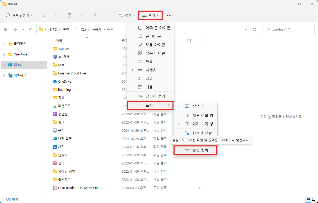This screenshot has width=318, height=203.
Task: Open the 표시 show submenu
Action: (151, 105)
